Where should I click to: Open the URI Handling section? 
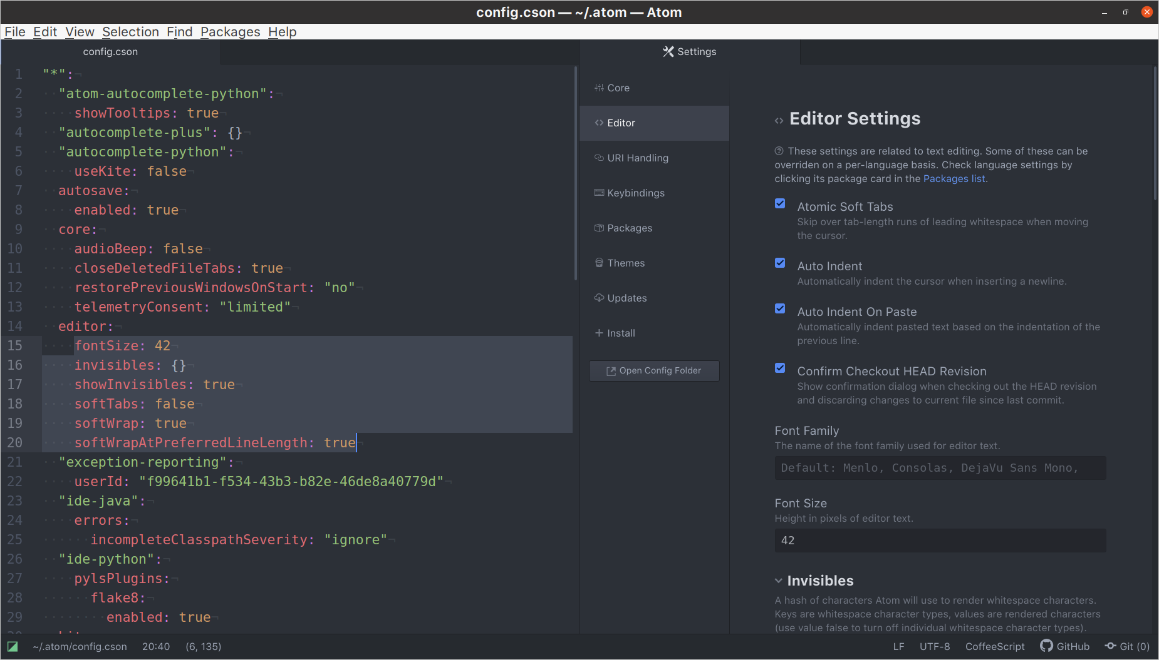click(654, 158)
